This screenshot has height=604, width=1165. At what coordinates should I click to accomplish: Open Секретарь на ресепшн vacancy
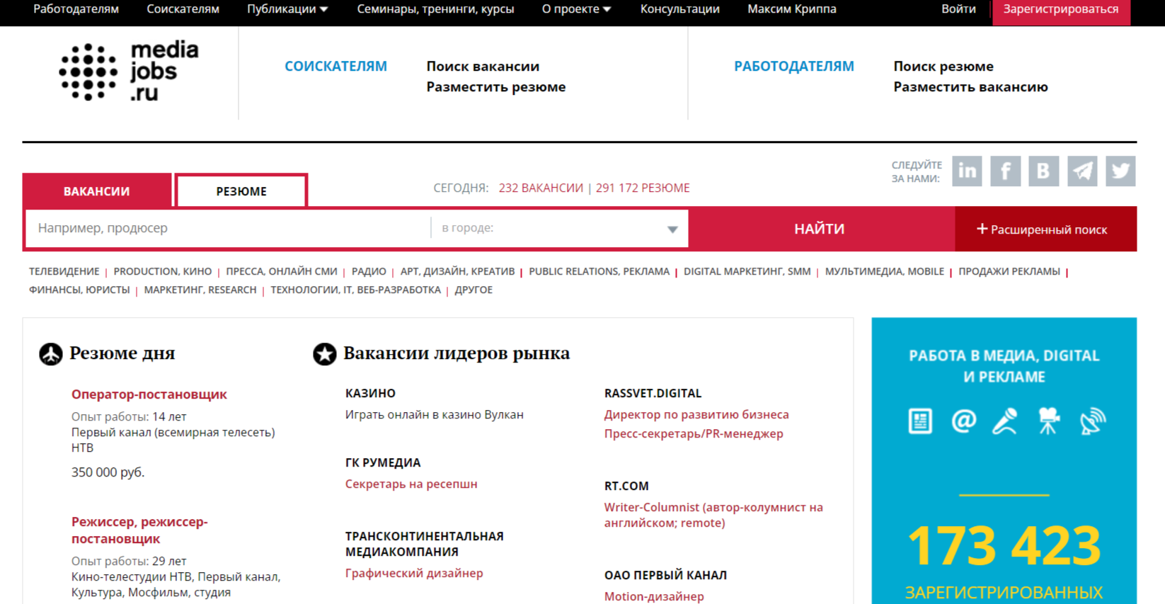pyautogui.click(x=411, y=484)
